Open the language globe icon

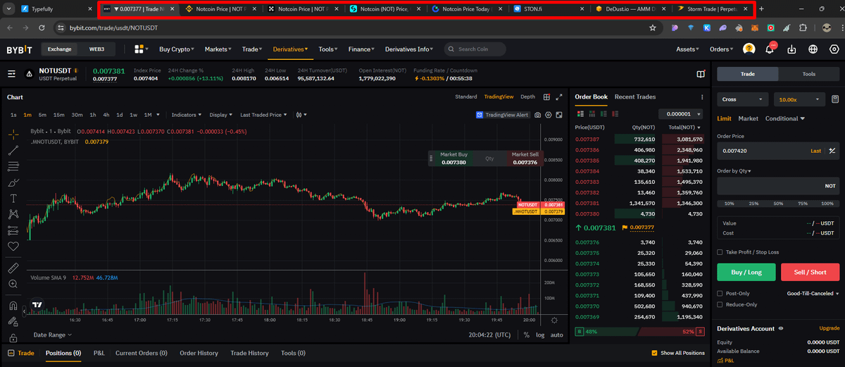click(x=813, y=49)
